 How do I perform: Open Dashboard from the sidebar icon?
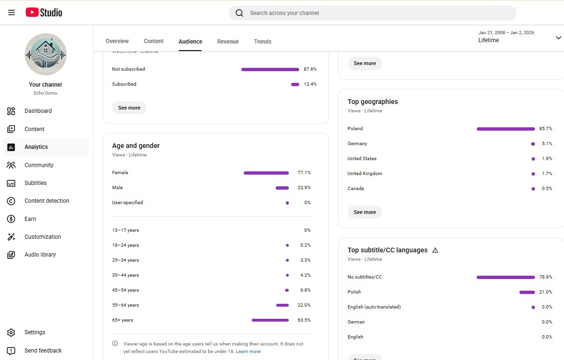pos(11,111)
